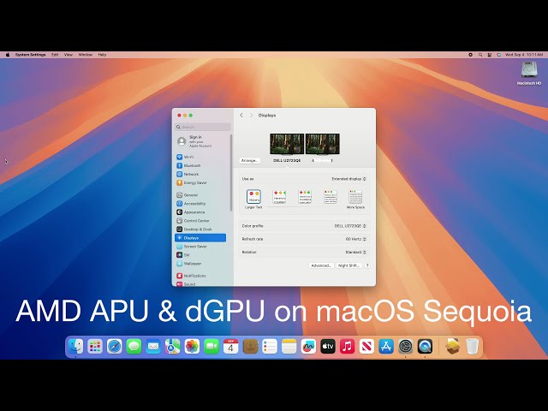
Task: Open the Use as Extended display dropdown
Action: [348, 179]
